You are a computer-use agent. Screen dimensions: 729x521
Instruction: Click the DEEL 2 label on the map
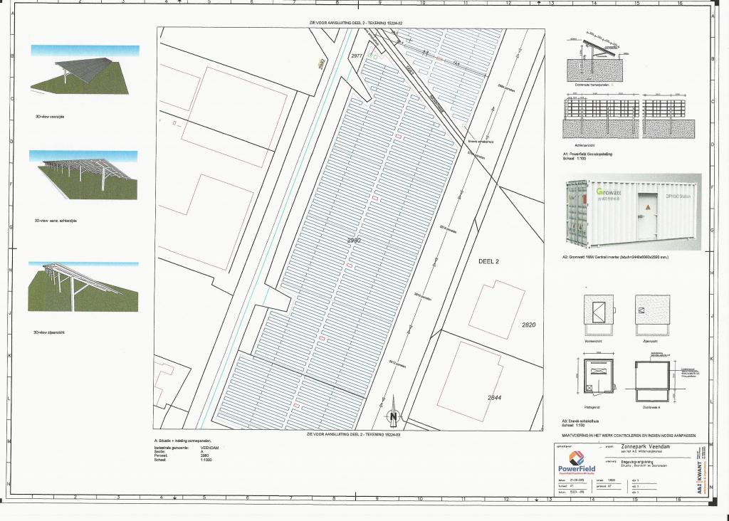[x=487, y=262]
